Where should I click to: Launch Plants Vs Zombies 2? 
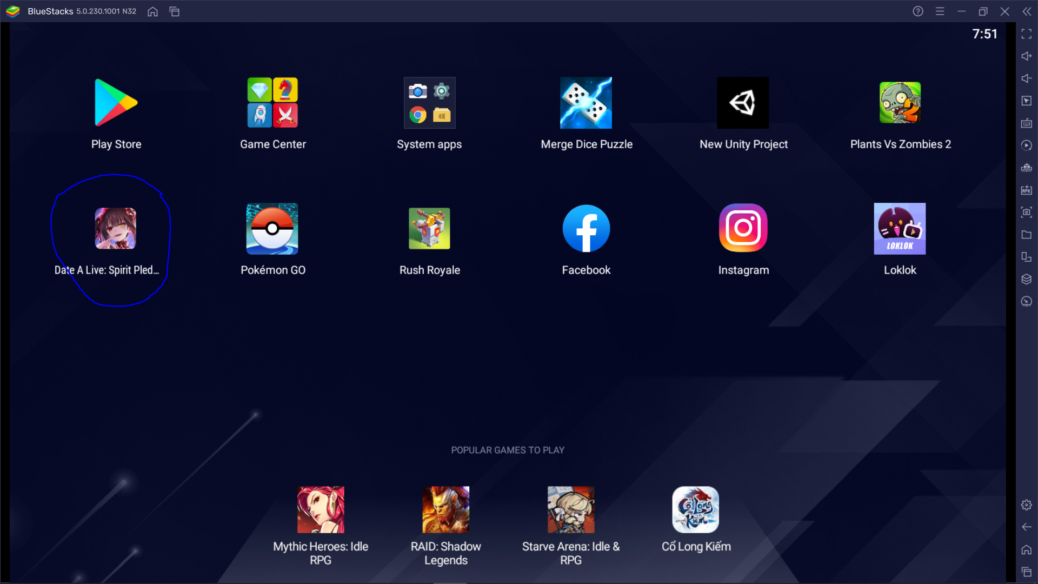tap(900, 103)
